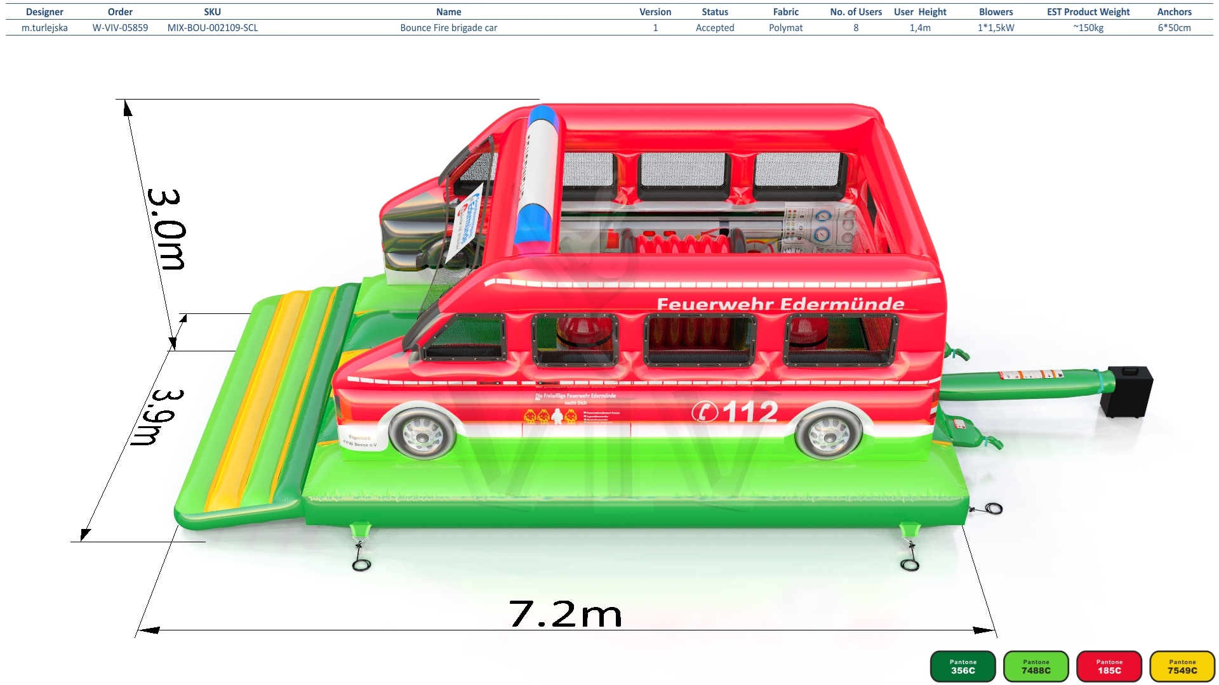Click the right front anchor ring
Viewport: 1219px width, 685px height.
[x=910, y=564]
